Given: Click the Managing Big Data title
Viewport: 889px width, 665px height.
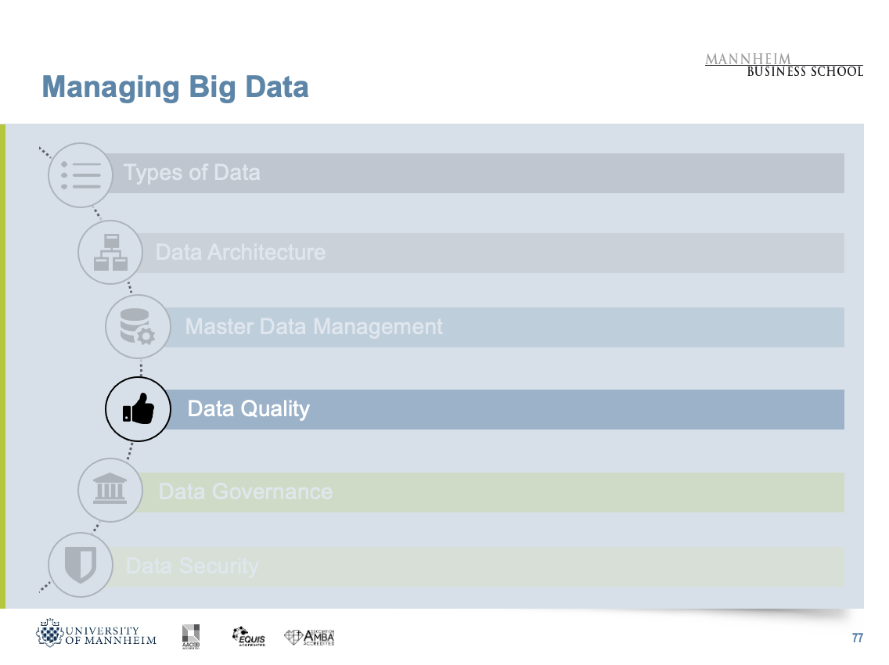Looking at the screenshot, I should click(175, 87).
